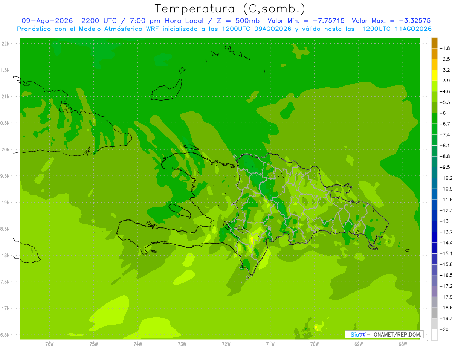
Task: Click the "70W" longitude label
Action: click(315, 344)
